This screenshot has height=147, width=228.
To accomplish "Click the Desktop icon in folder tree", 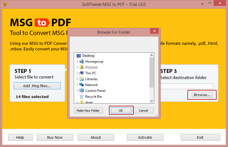I will (79, 56).
